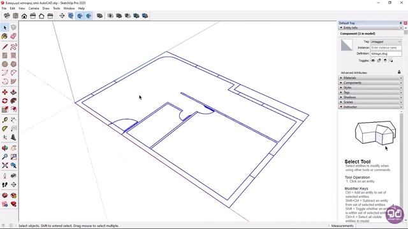This screenshot has width=408, height=229.
Task: Toggle the receive shadows icon
Action: (x=385, y=60)
